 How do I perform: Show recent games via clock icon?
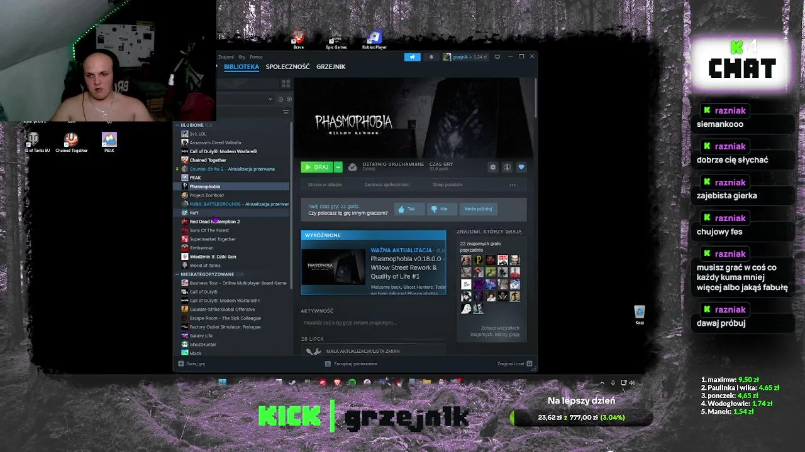[280, 99]
